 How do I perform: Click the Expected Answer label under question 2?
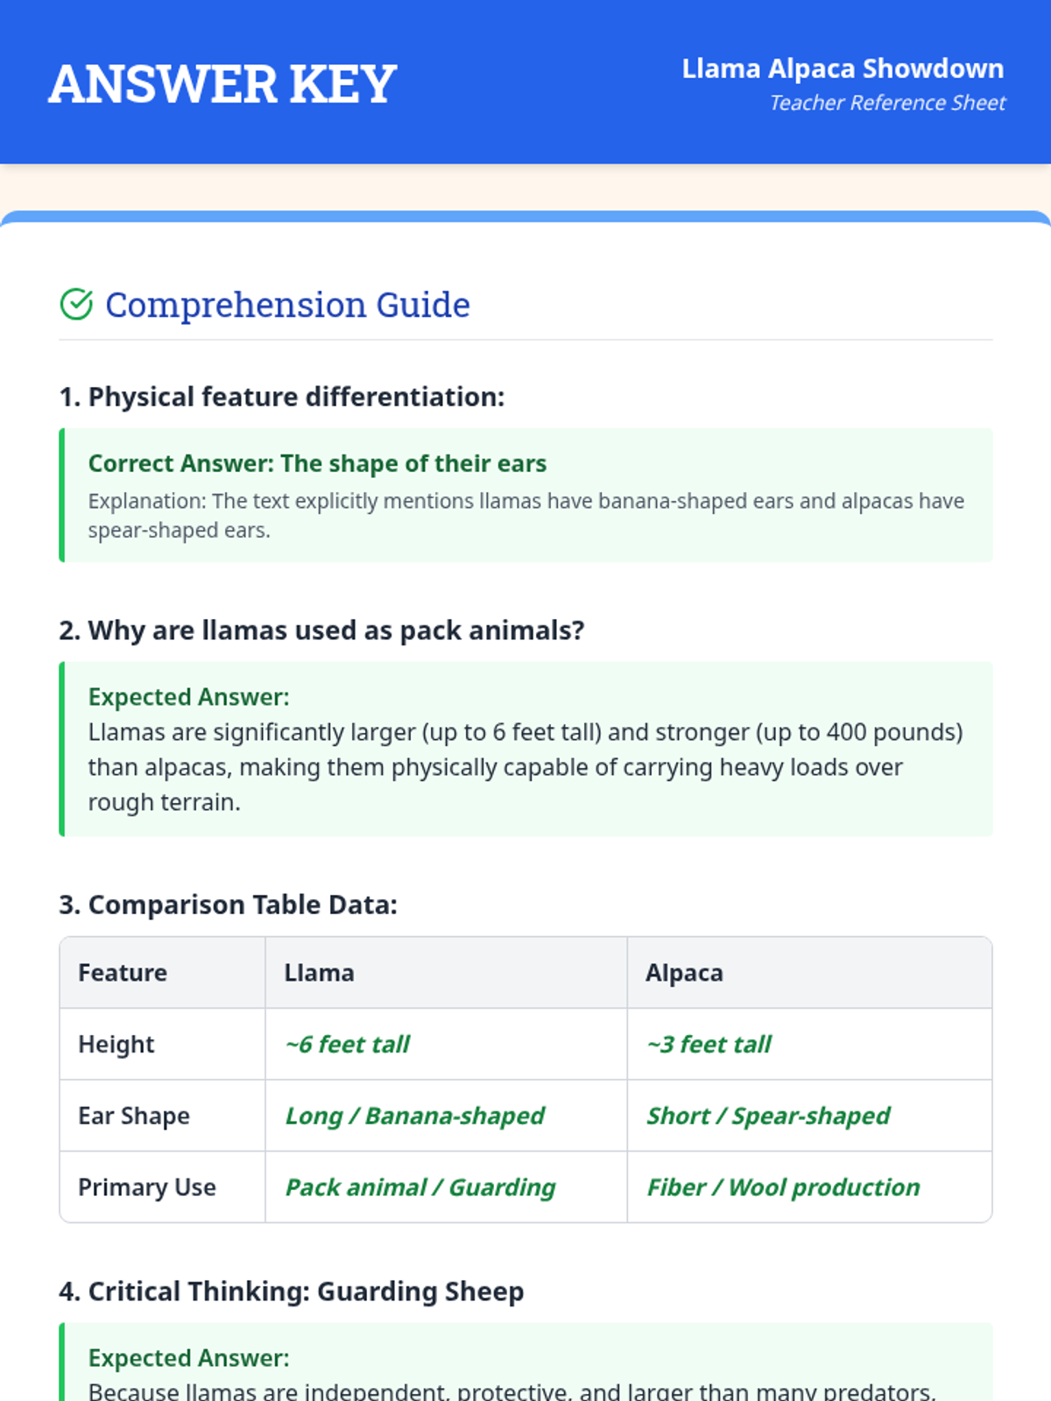(188, 697)
